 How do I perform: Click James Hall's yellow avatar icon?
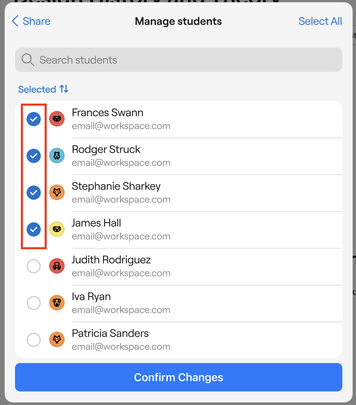(x=57, y=229)
